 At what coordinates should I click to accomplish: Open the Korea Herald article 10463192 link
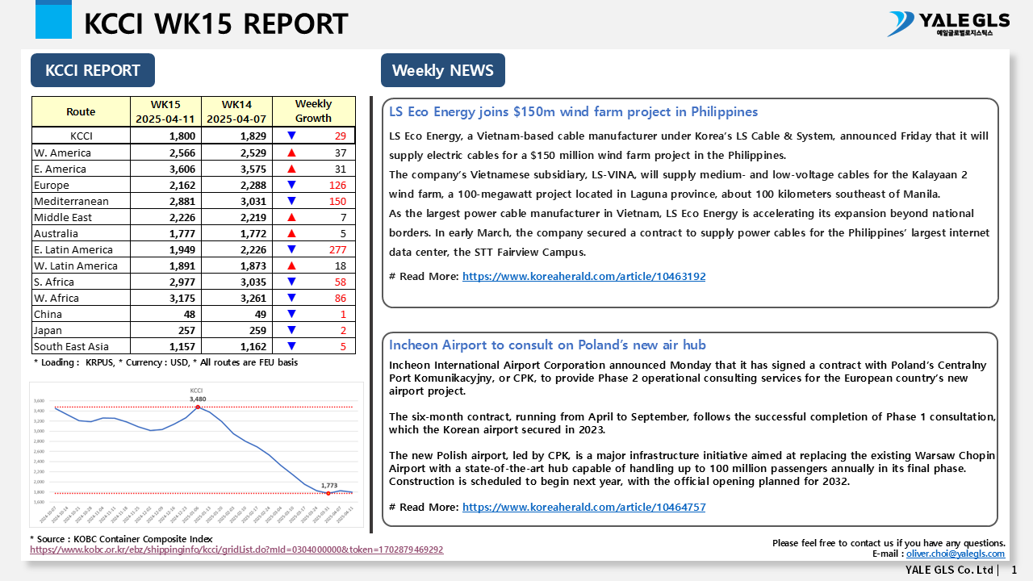click(583, 276)
